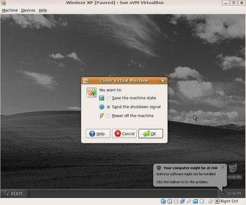Maximize the VirtualBox window
This screenshot has width=246, height=205.
(234, 3)
